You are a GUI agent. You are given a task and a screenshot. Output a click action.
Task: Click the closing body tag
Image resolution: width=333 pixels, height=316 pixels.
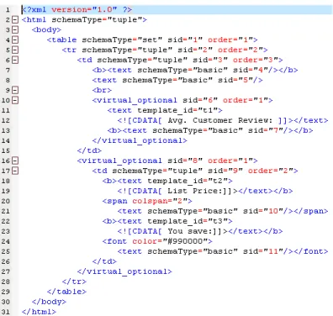pos(49,302)
